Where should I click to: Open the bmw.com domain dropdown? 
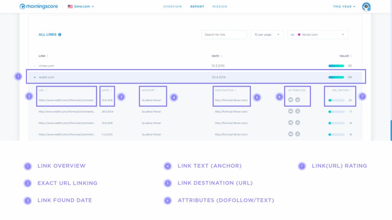pyautogui.click(x=84, y=6)
